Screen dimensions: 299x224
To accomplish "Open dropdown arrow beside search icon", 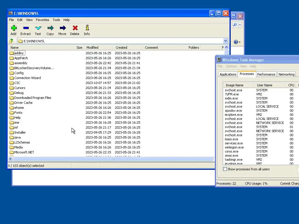I will coord(240,24).
